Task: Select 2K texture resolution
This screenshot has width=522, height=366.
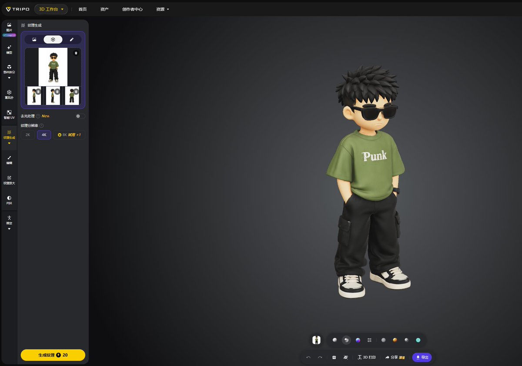Action: tap(28, 135)
